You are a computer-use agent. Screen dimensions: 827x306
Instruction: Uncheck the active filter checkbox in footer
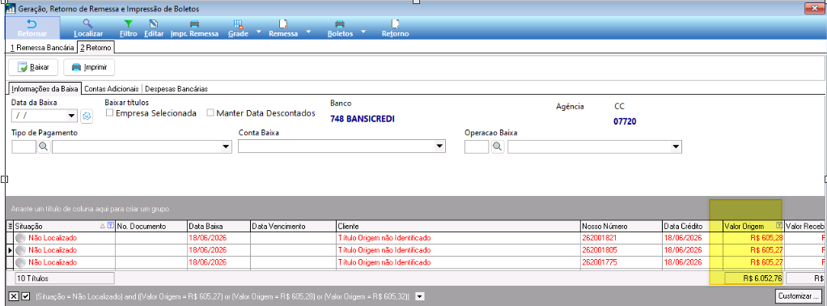27,296
